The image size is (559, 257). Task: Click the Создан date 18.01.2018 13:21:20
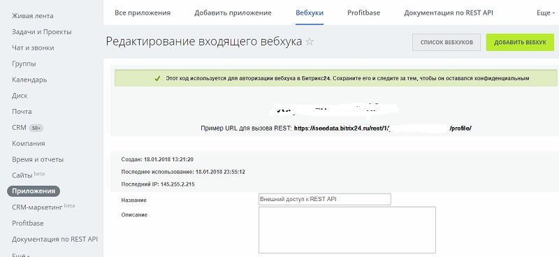[x=168, y=159]
